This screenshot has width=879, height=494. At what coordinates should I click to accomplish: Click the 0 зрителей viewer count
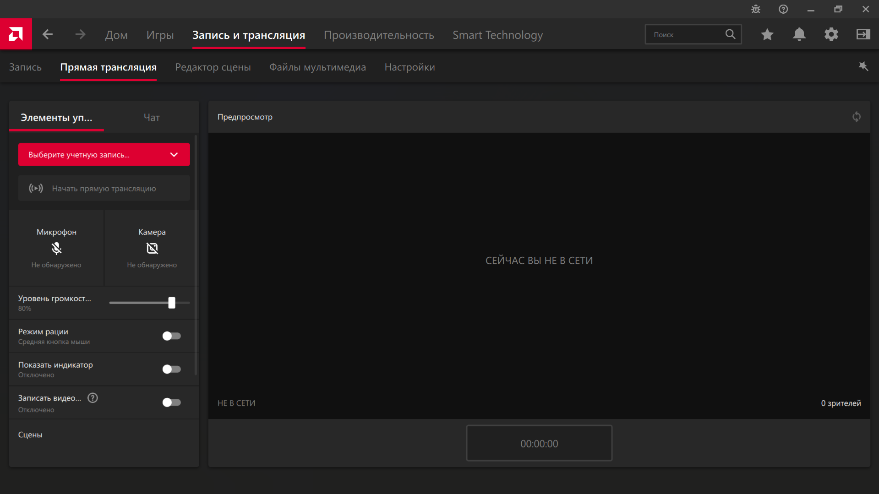click(x=841, y=403)
